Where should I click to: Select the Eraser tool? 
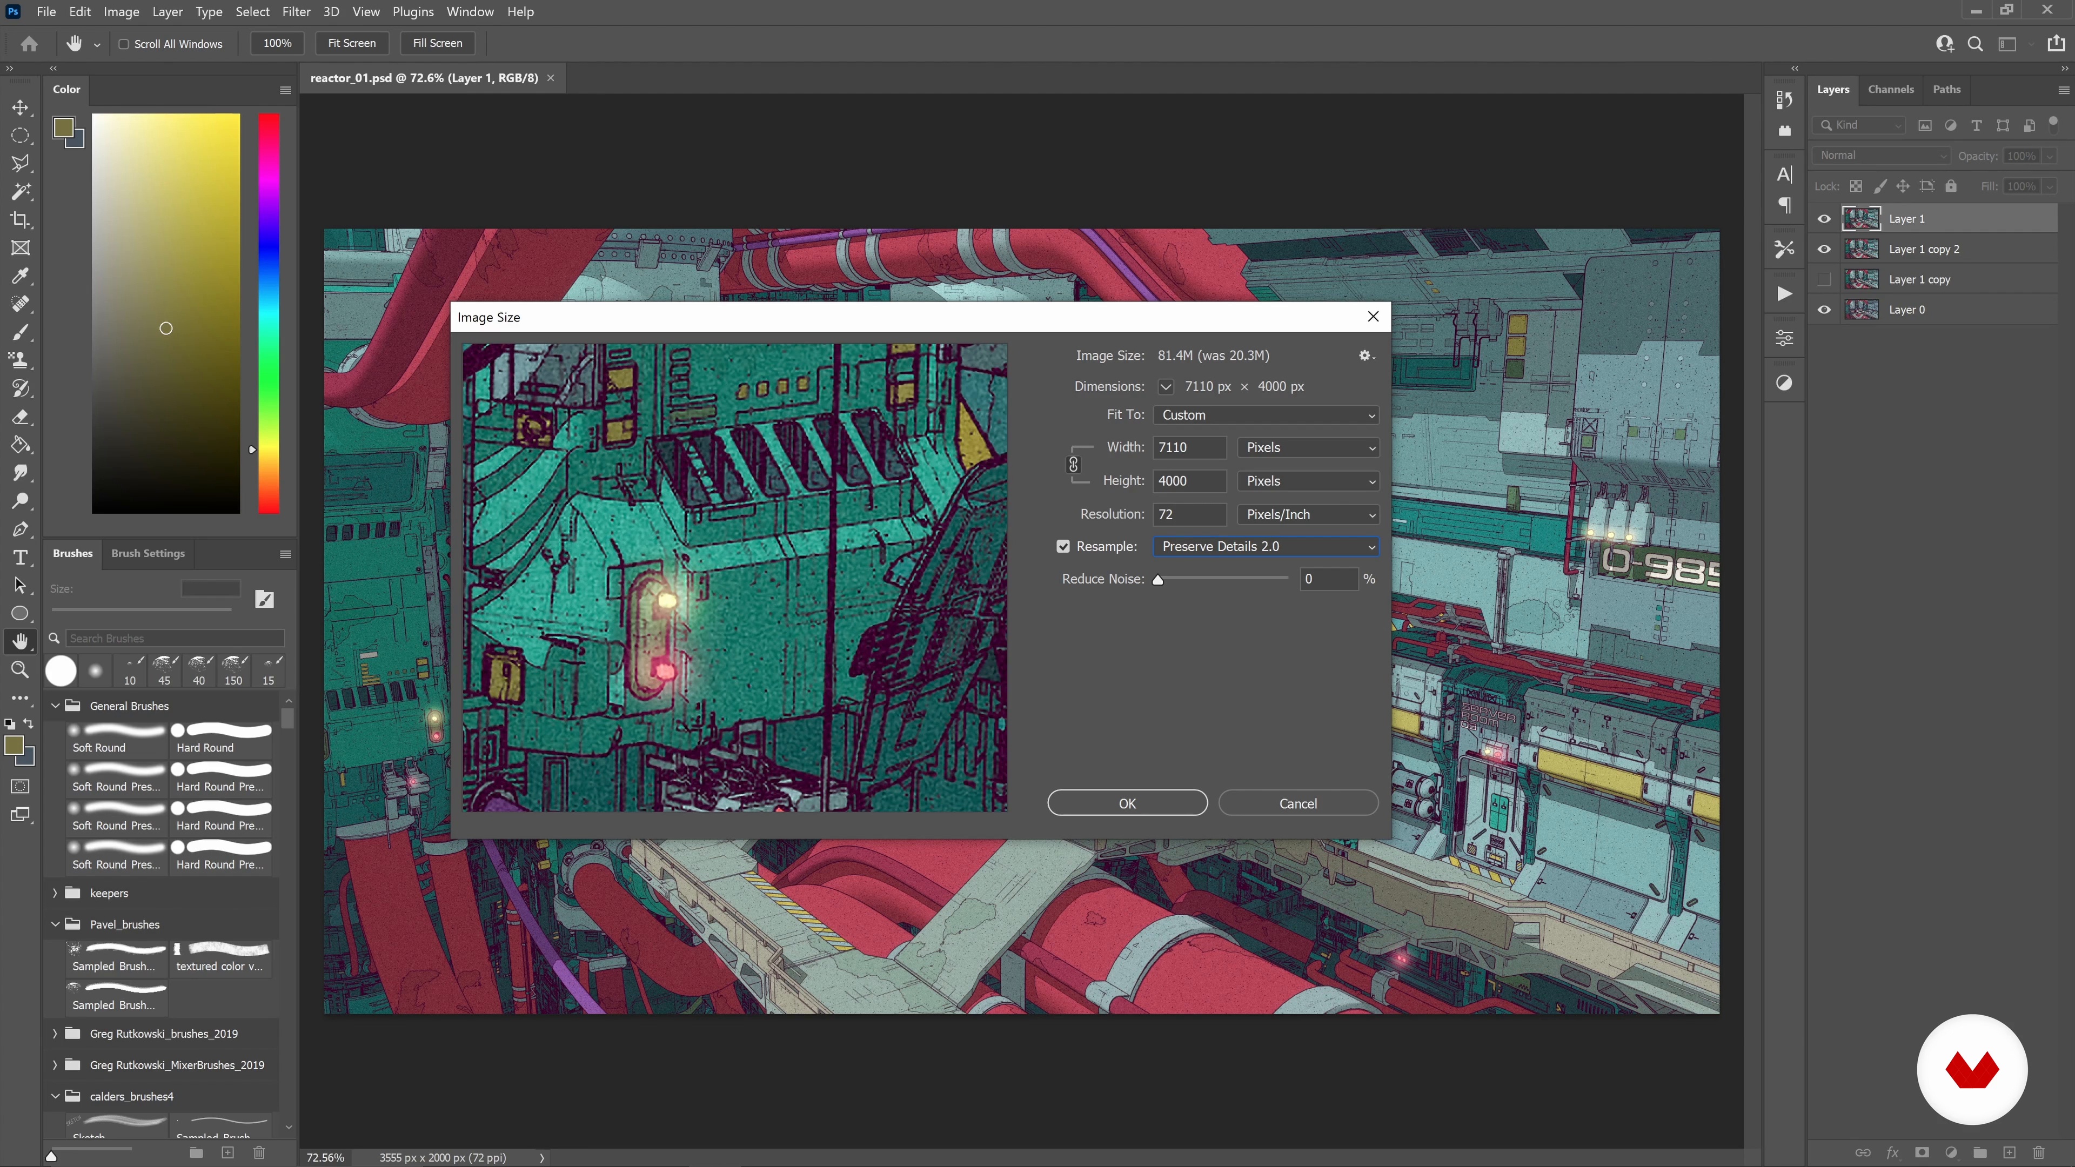[20, 417]
